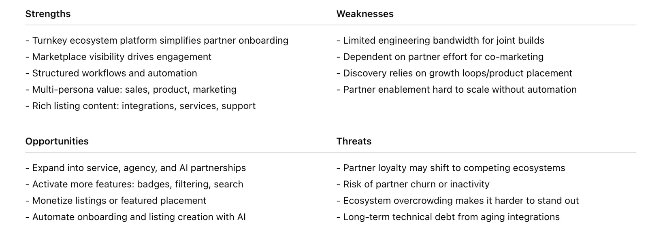Click Partner loyalty may shift line
This screenshot has height=244, width=648.
point(451,168)
